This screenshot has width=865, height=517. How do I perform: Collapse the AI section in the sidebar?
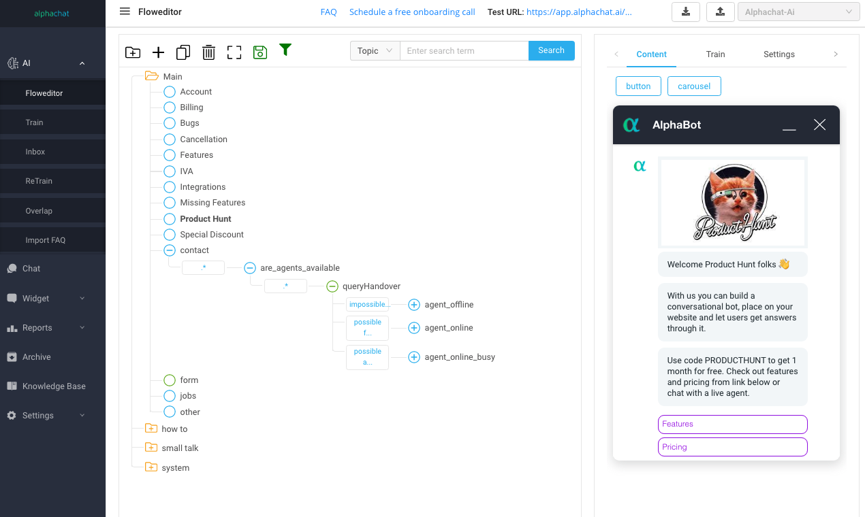82,63
